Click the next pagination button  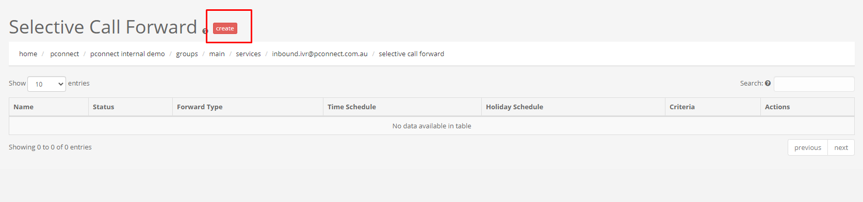pyautogui.click(x=841, y=147)
